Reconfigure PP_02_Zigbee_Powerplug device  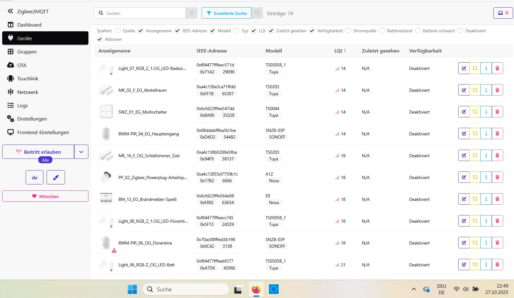coord(475,177)
